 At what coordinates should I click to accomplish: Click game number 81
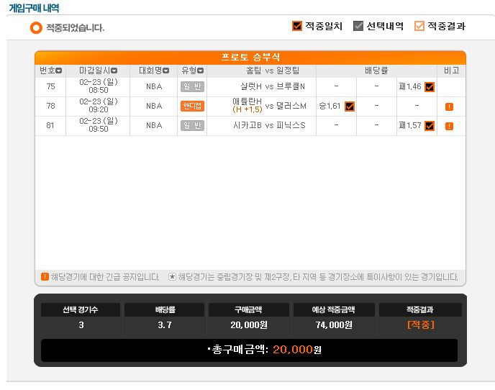point(50,126)
